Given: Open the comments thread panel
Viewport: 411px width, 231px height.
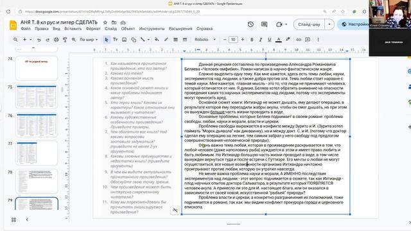Looking at the screenshot, I should pyautogui.click(x=264, y=24).
